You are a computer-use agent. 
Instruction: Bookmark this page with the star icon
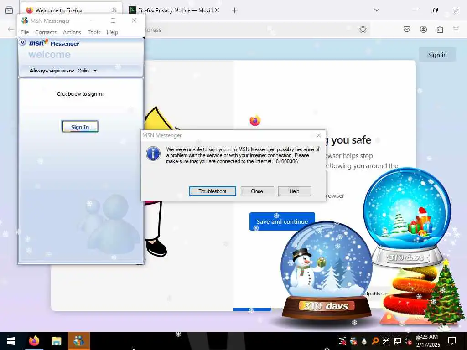363,29
